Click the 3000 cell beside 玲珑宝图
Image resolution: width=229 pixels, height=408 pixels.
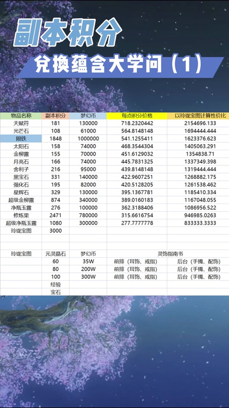[55, 230]
